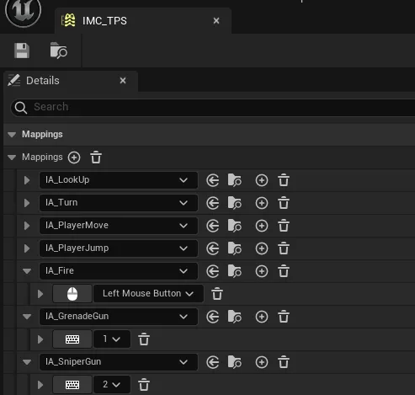
Task: Browse to IA_LookUp in Content Browser
Action: coord(235,180)
